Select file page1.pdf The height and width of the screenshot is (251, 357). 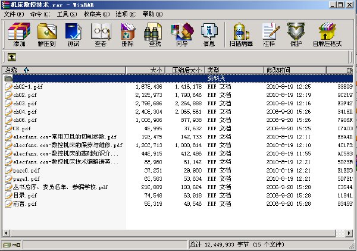26,179
